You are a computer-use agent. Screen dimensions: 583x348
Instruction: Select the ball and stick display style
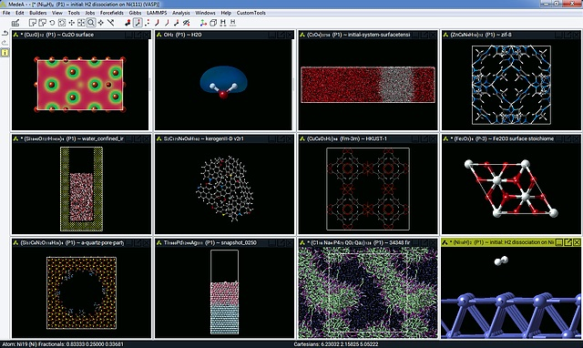[x=128, y=23]
